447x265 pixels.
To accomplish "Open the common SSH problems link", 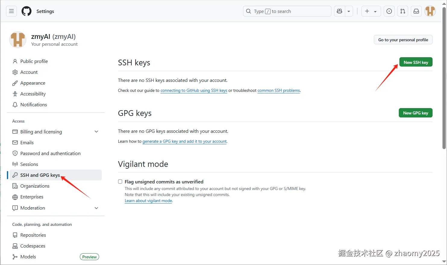I will click(x=279, y=91).
